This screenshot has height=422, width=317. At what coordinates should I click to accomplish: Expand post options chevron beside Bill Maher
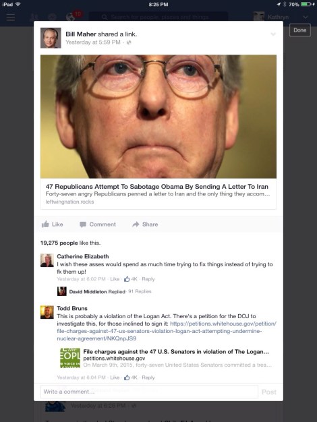(273, 34)
